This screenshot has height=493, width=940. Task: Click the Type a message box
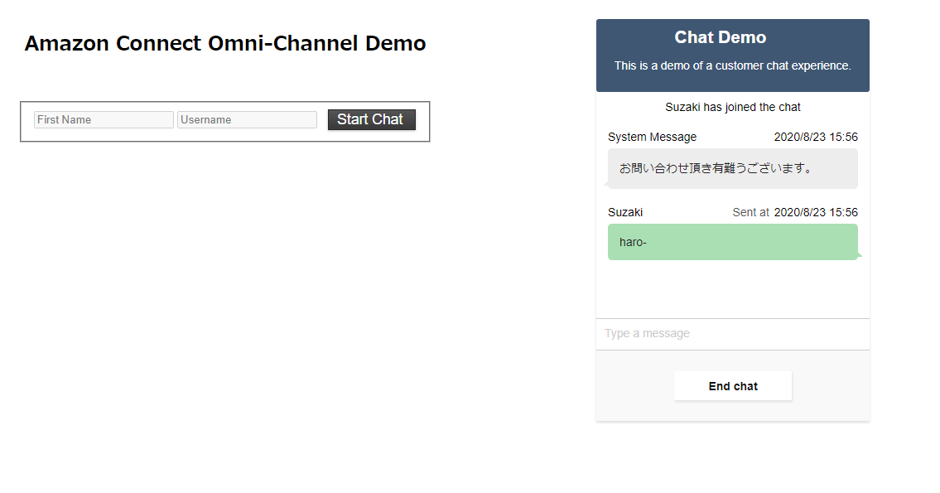click(732, 333)
